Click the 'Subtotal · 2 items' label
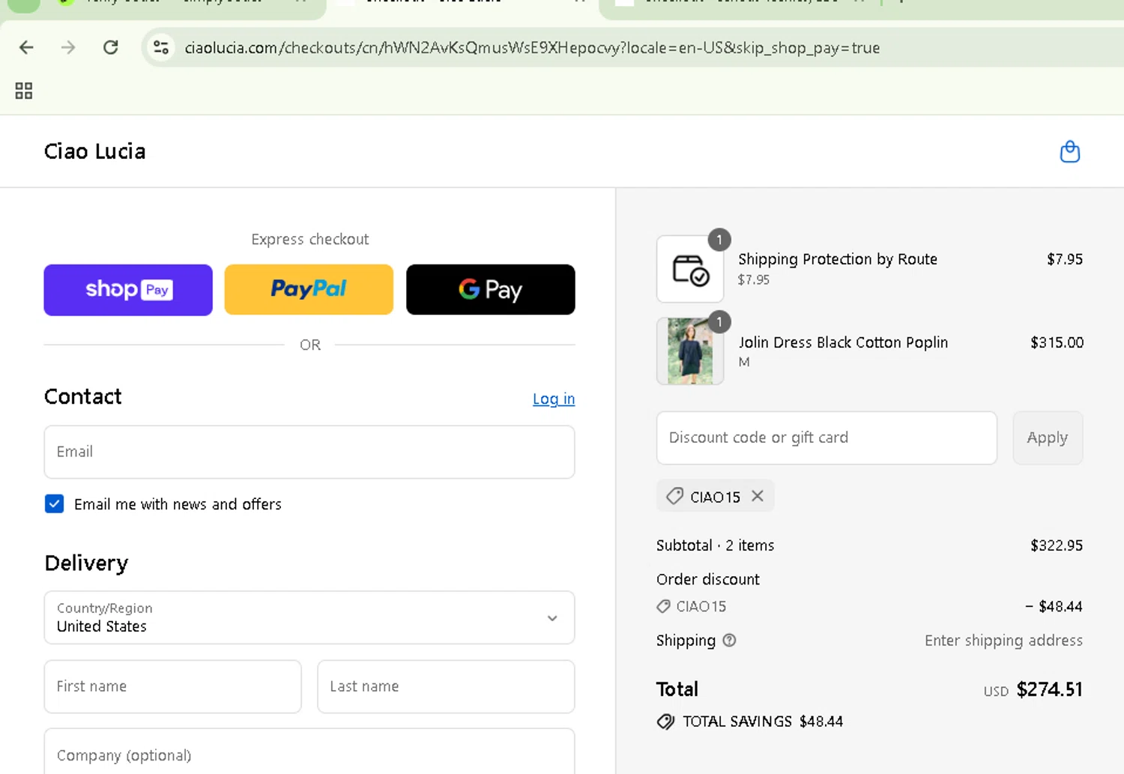Viewport: 1124px width, 774px height. pyautogui.click(x=715, y=545)
